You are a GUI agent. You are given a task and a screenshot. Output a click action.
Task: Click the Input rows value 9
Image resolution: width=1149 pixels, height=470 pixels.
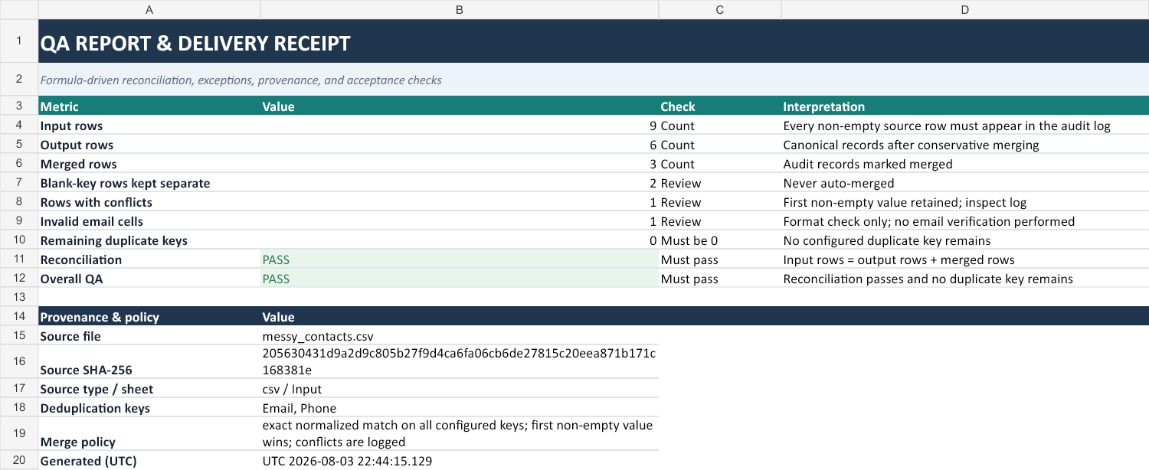tap(460, 126)
